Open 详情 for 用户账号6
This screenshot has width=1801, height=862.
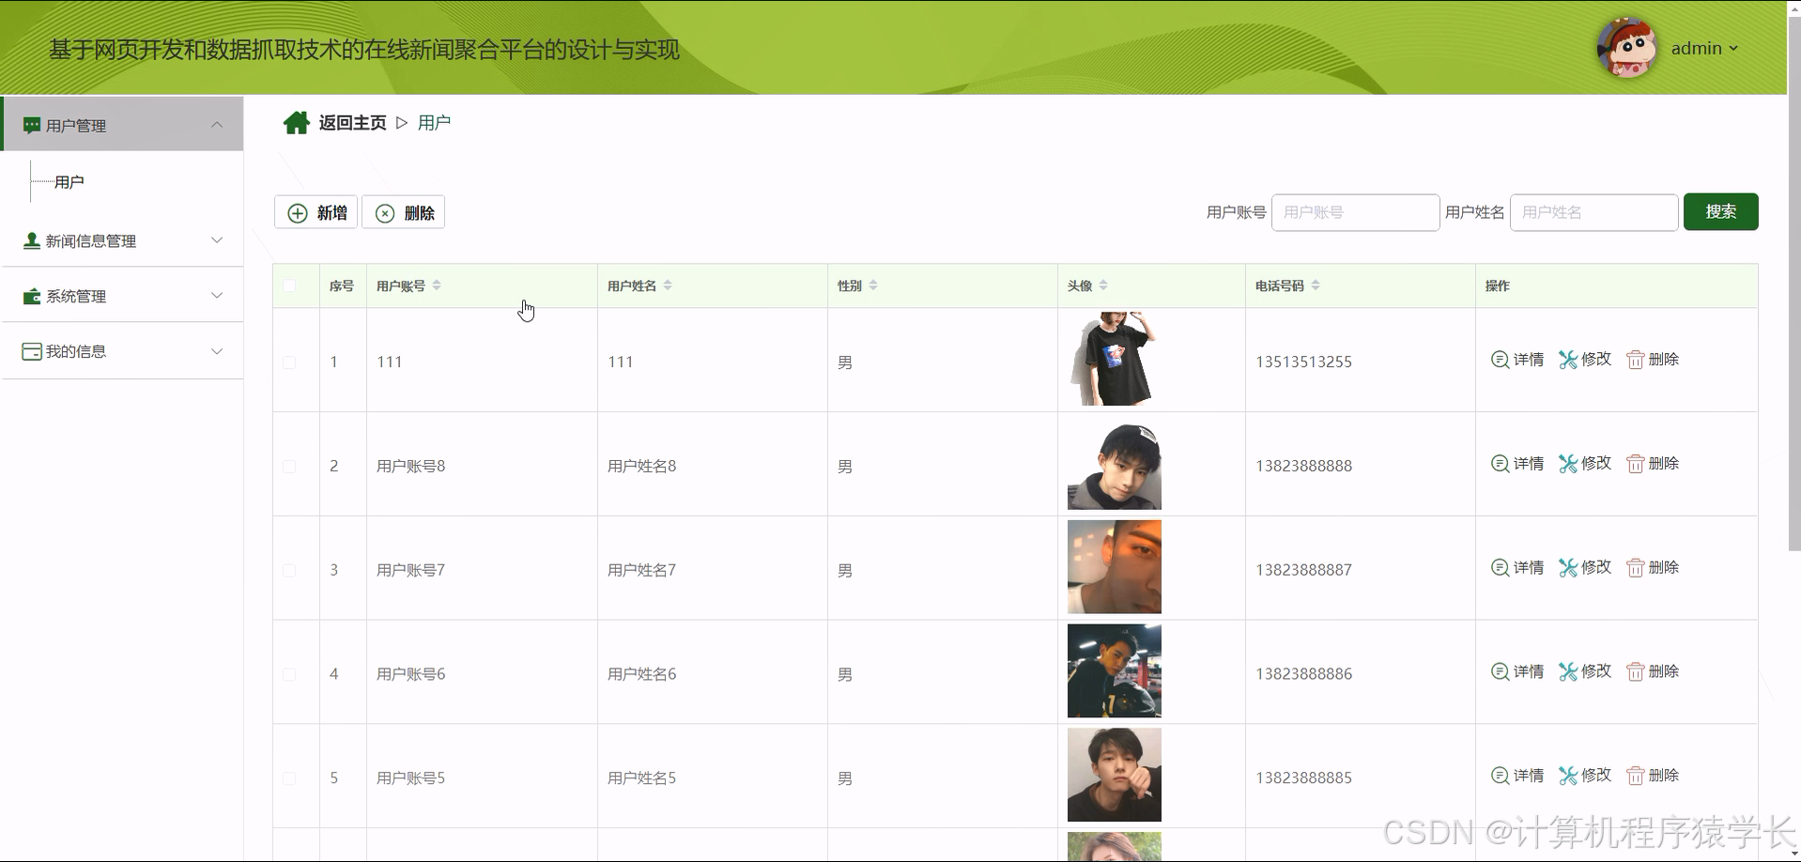pos(1517,671)
